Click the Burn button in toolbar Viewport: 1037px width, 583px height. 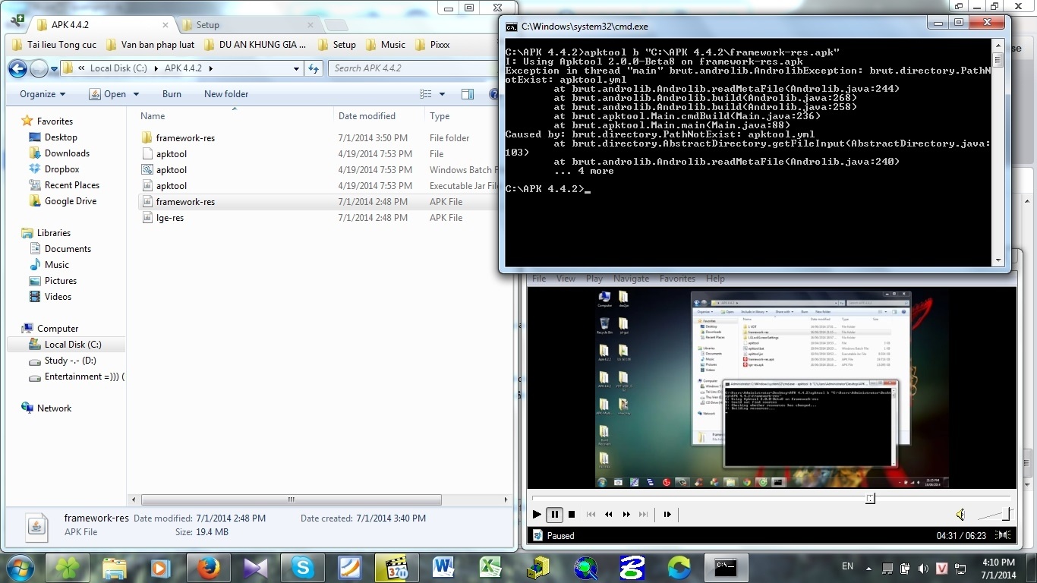(x=172, y=94)
